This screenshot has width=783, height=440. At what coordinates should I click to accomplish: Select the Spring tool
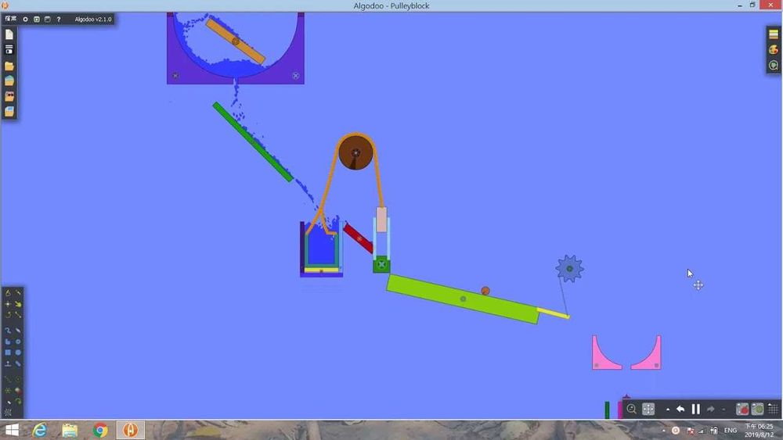[x=8, y=379]
